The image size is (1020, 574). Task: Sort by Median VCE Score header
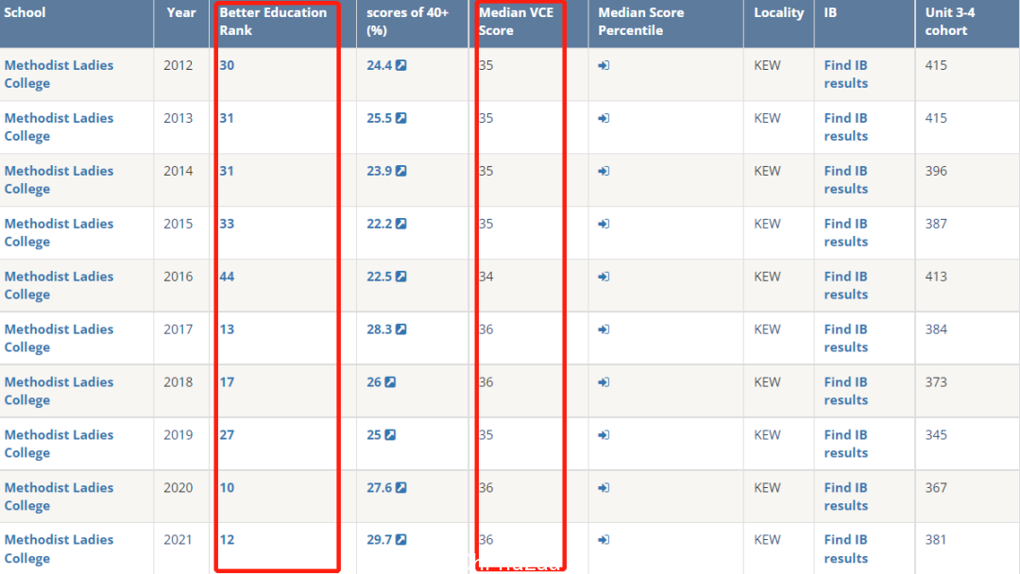(516, 22)
